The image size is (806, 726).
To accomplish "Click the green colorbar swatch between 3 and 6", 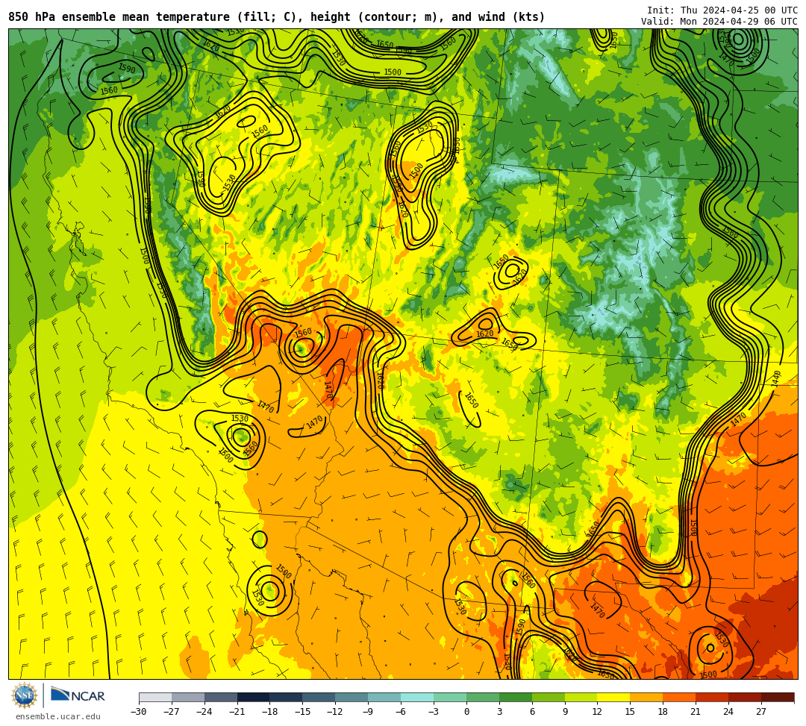I will coord(515,697).
